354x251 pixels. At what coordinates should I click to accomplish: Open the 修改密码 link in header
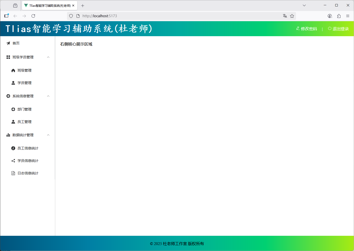pyautogui.click(x=306, y=29)
